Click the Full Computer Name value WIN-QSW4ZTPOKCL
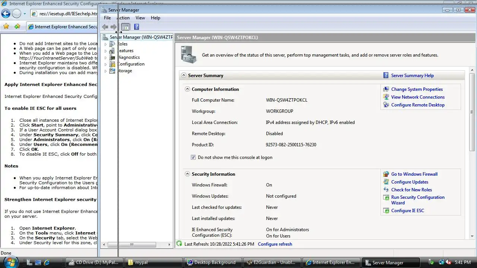477x268 pixels. coord(287,100)
